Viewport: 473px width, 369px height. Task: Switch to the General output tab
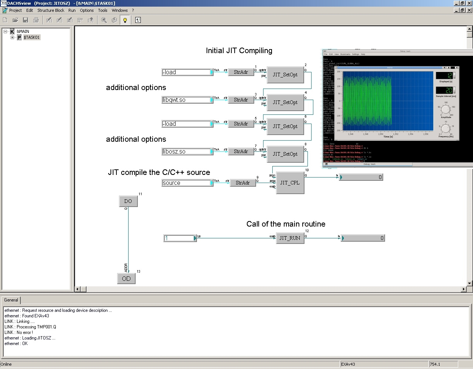pyautogui.click(x=11, y=300)
